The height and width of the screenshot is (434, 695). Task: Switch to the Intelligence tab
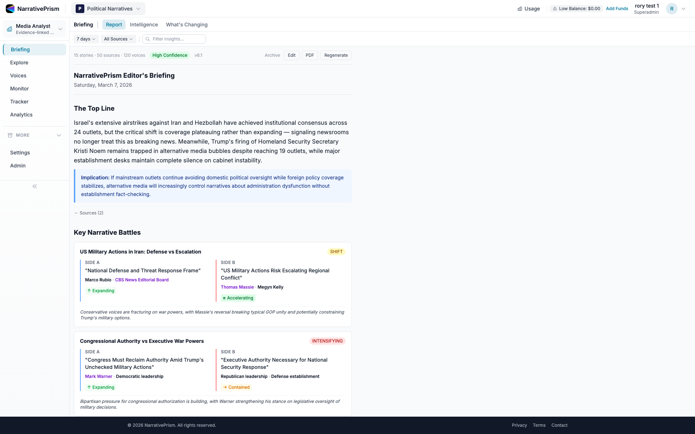pyautogui.click(x=144, y=25)
